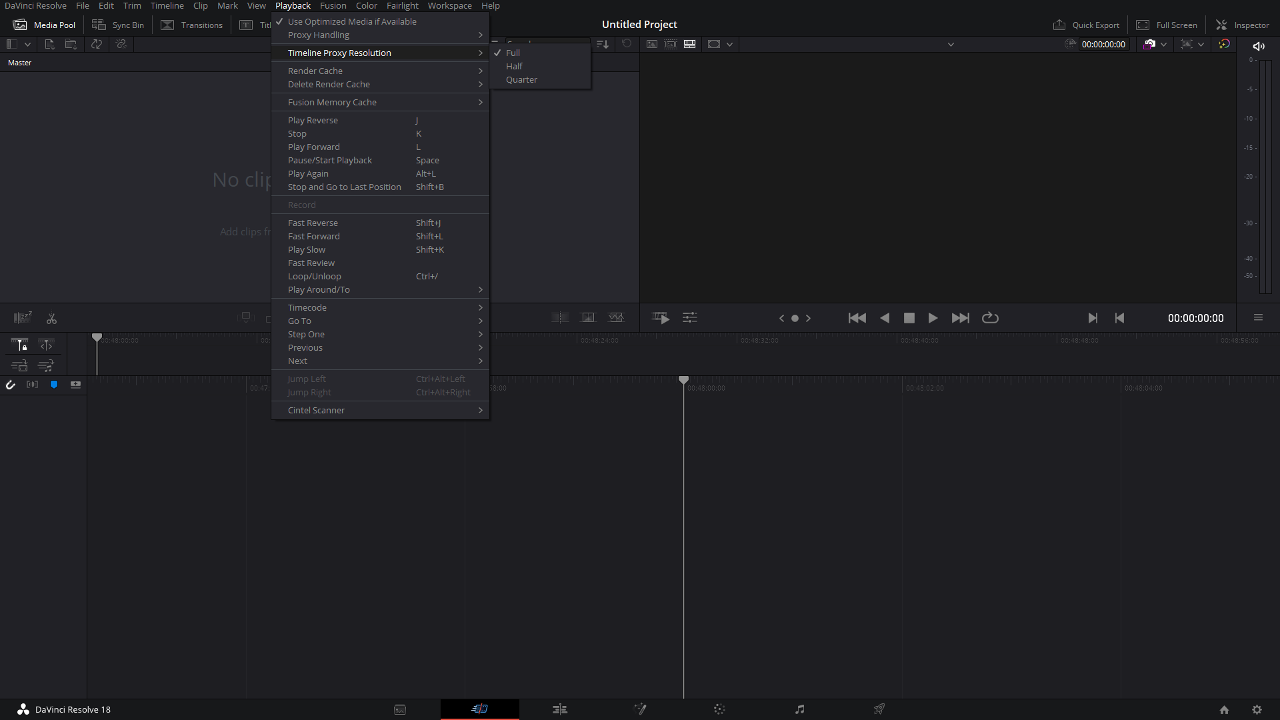Open the Workspace menu
This screenshot has width=1280, height=720.
click(449, 5)
